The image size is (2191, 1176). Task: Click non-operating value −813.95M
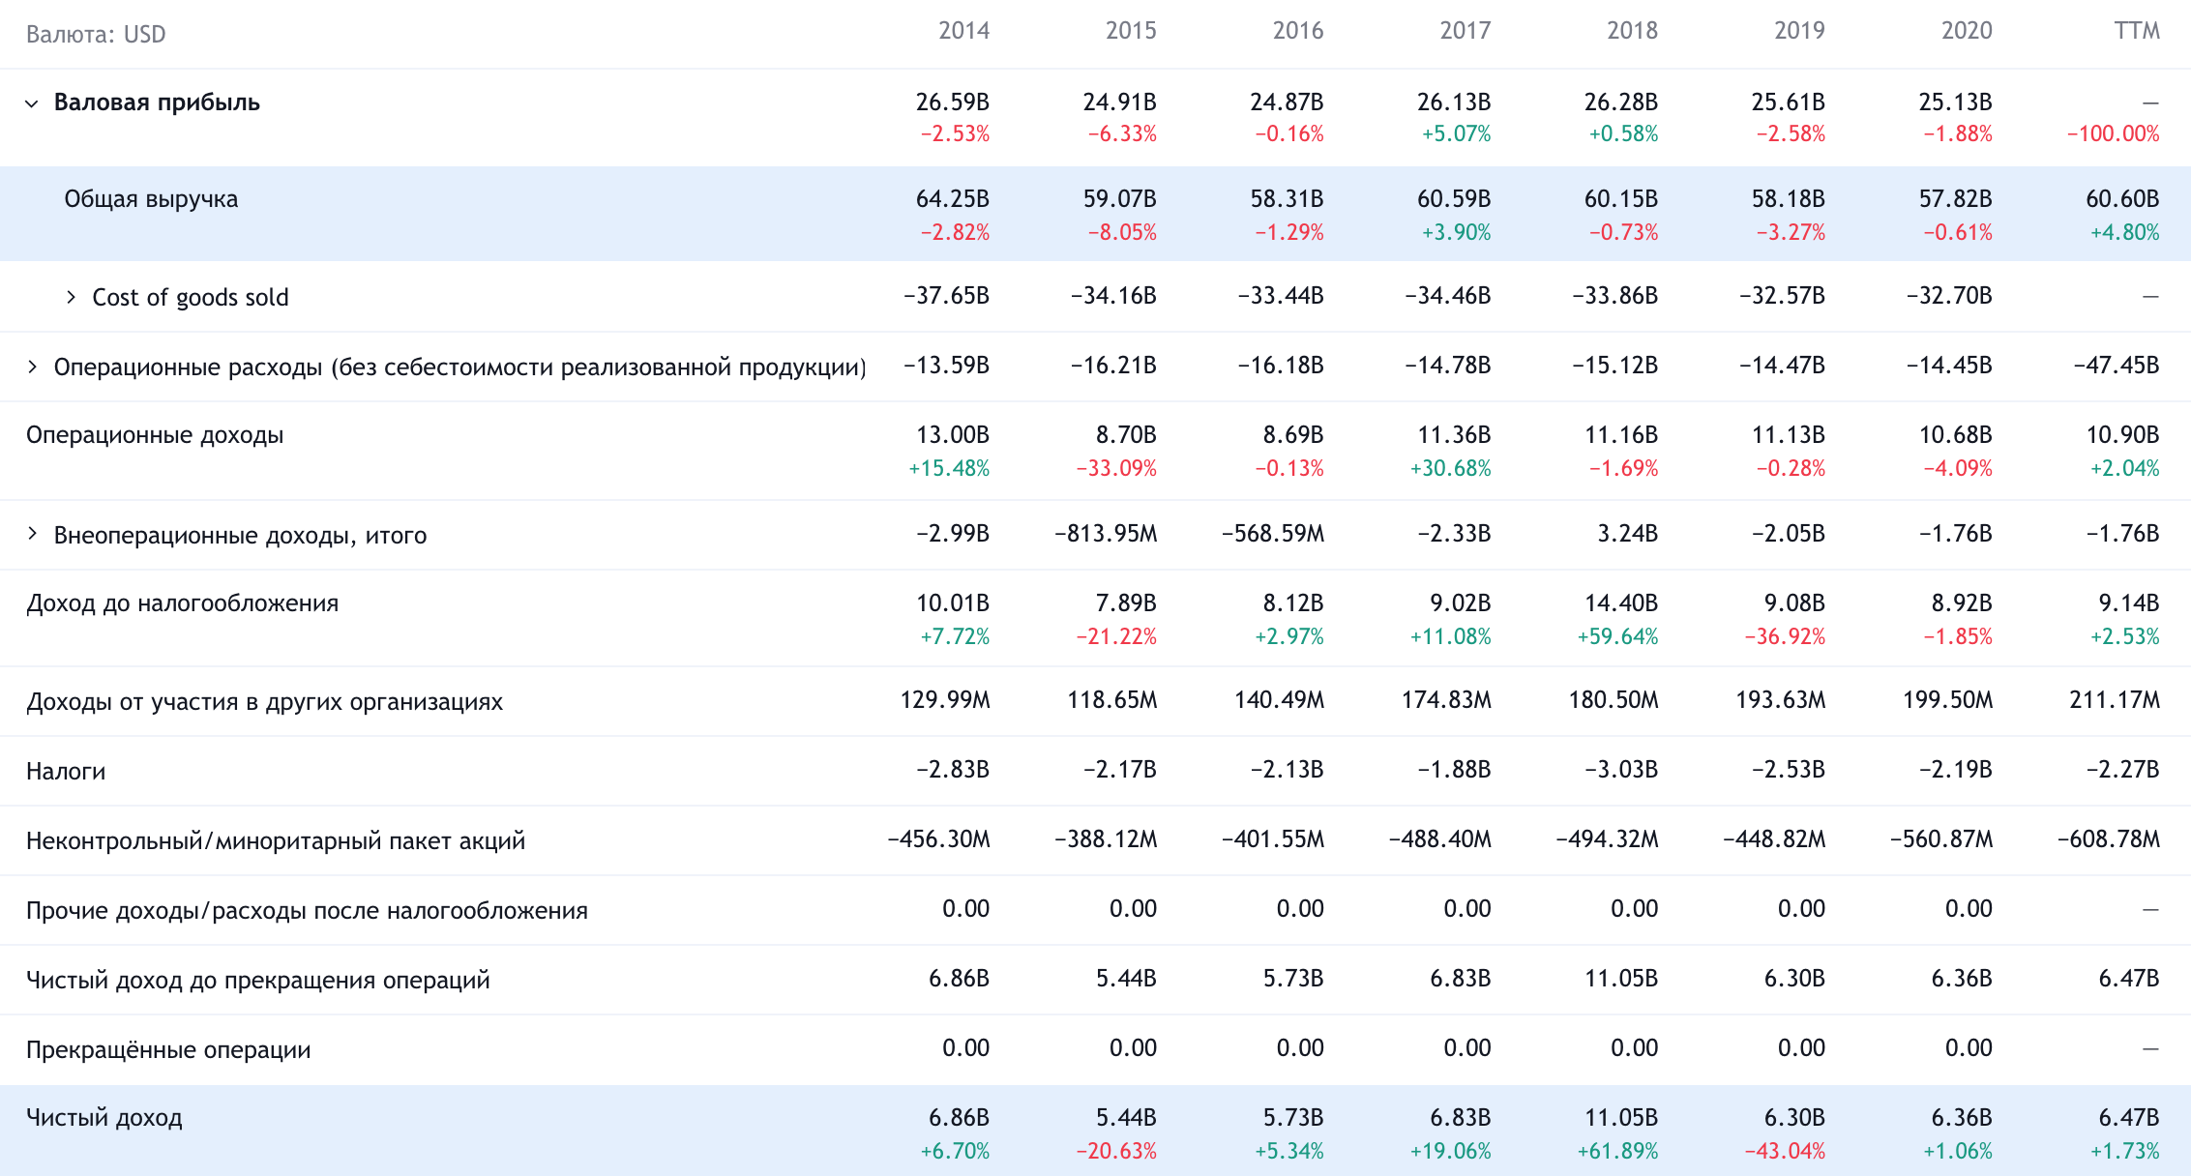(x=1106, y=534)
